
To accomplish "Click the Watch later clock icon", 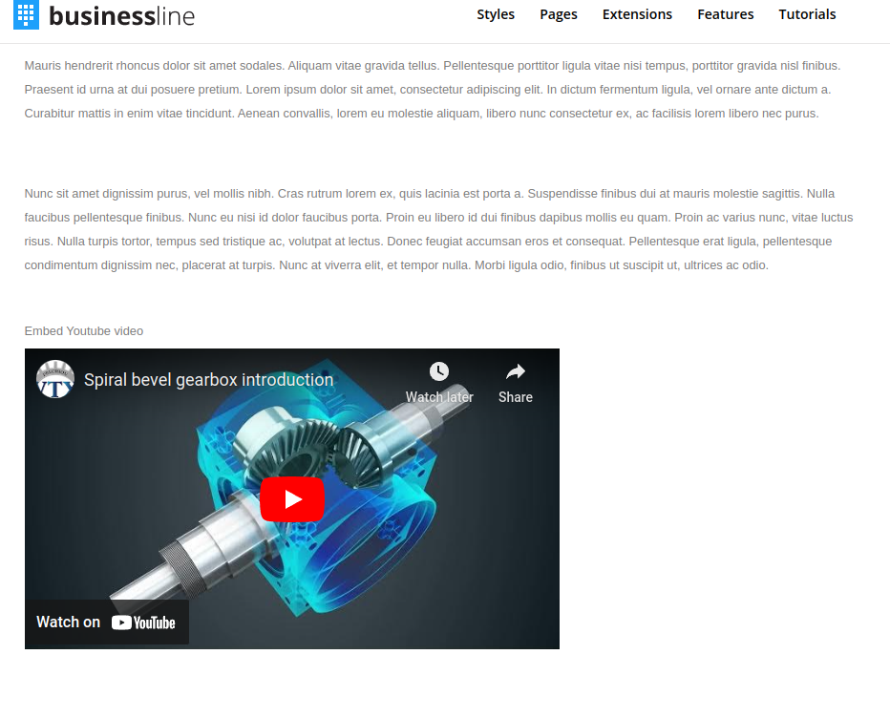I will coord(438,371).
